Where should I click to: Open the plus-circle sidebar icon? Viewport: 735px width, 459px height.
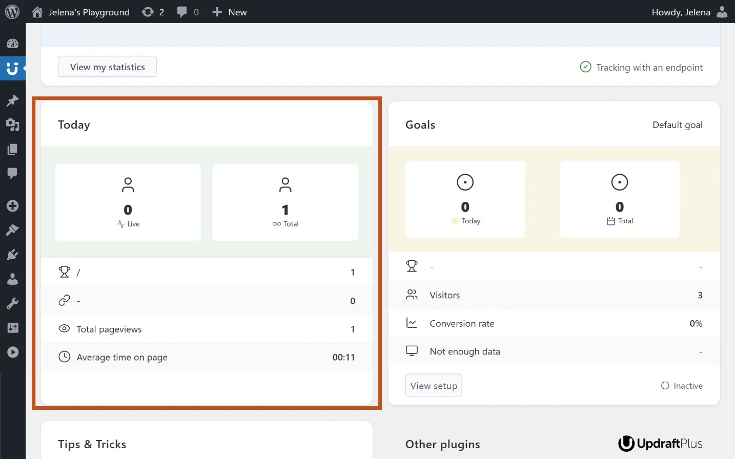point(12,206)
